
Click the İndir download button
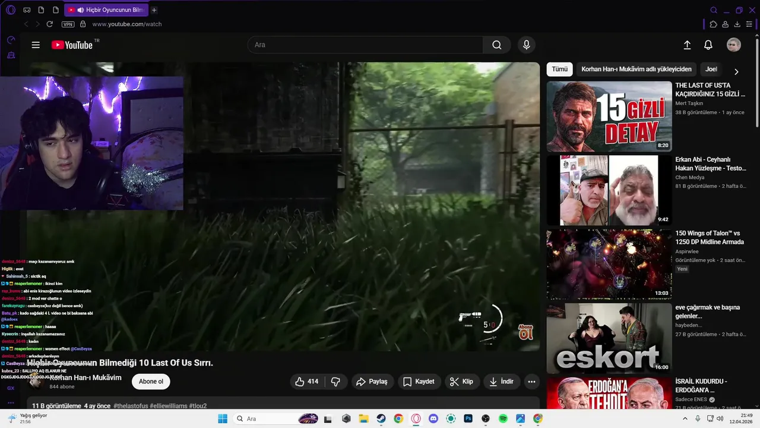click(501, 382)
